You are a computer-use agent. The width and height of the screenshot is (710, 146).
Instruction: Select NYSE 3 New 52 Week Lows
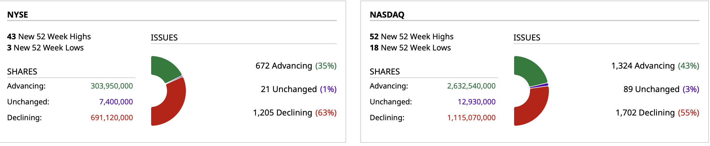pos(45,48)
